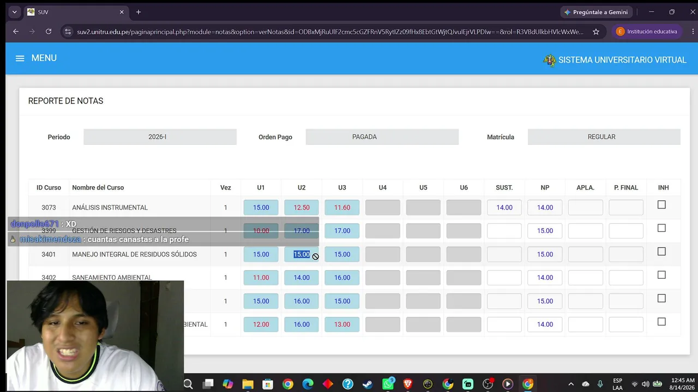Open a new browser tab
Image resolution: width=698 pixels, height=392 pixels.
click(x=139, y=12)
